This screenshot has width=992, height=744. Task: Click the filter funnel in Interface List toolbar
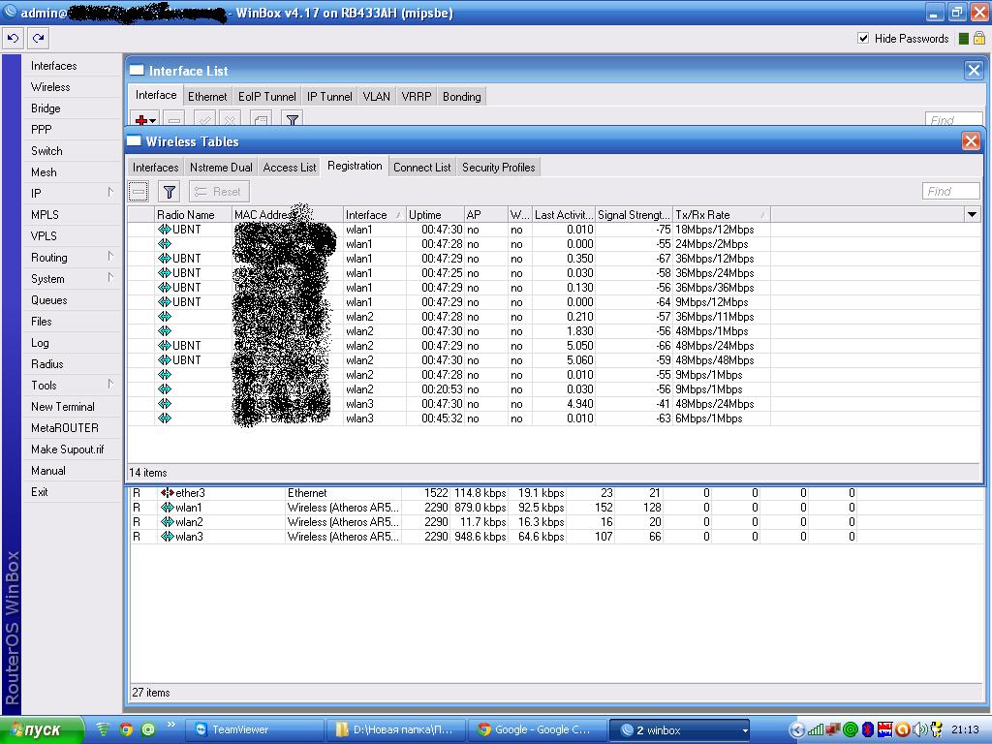tap(292, 120)
